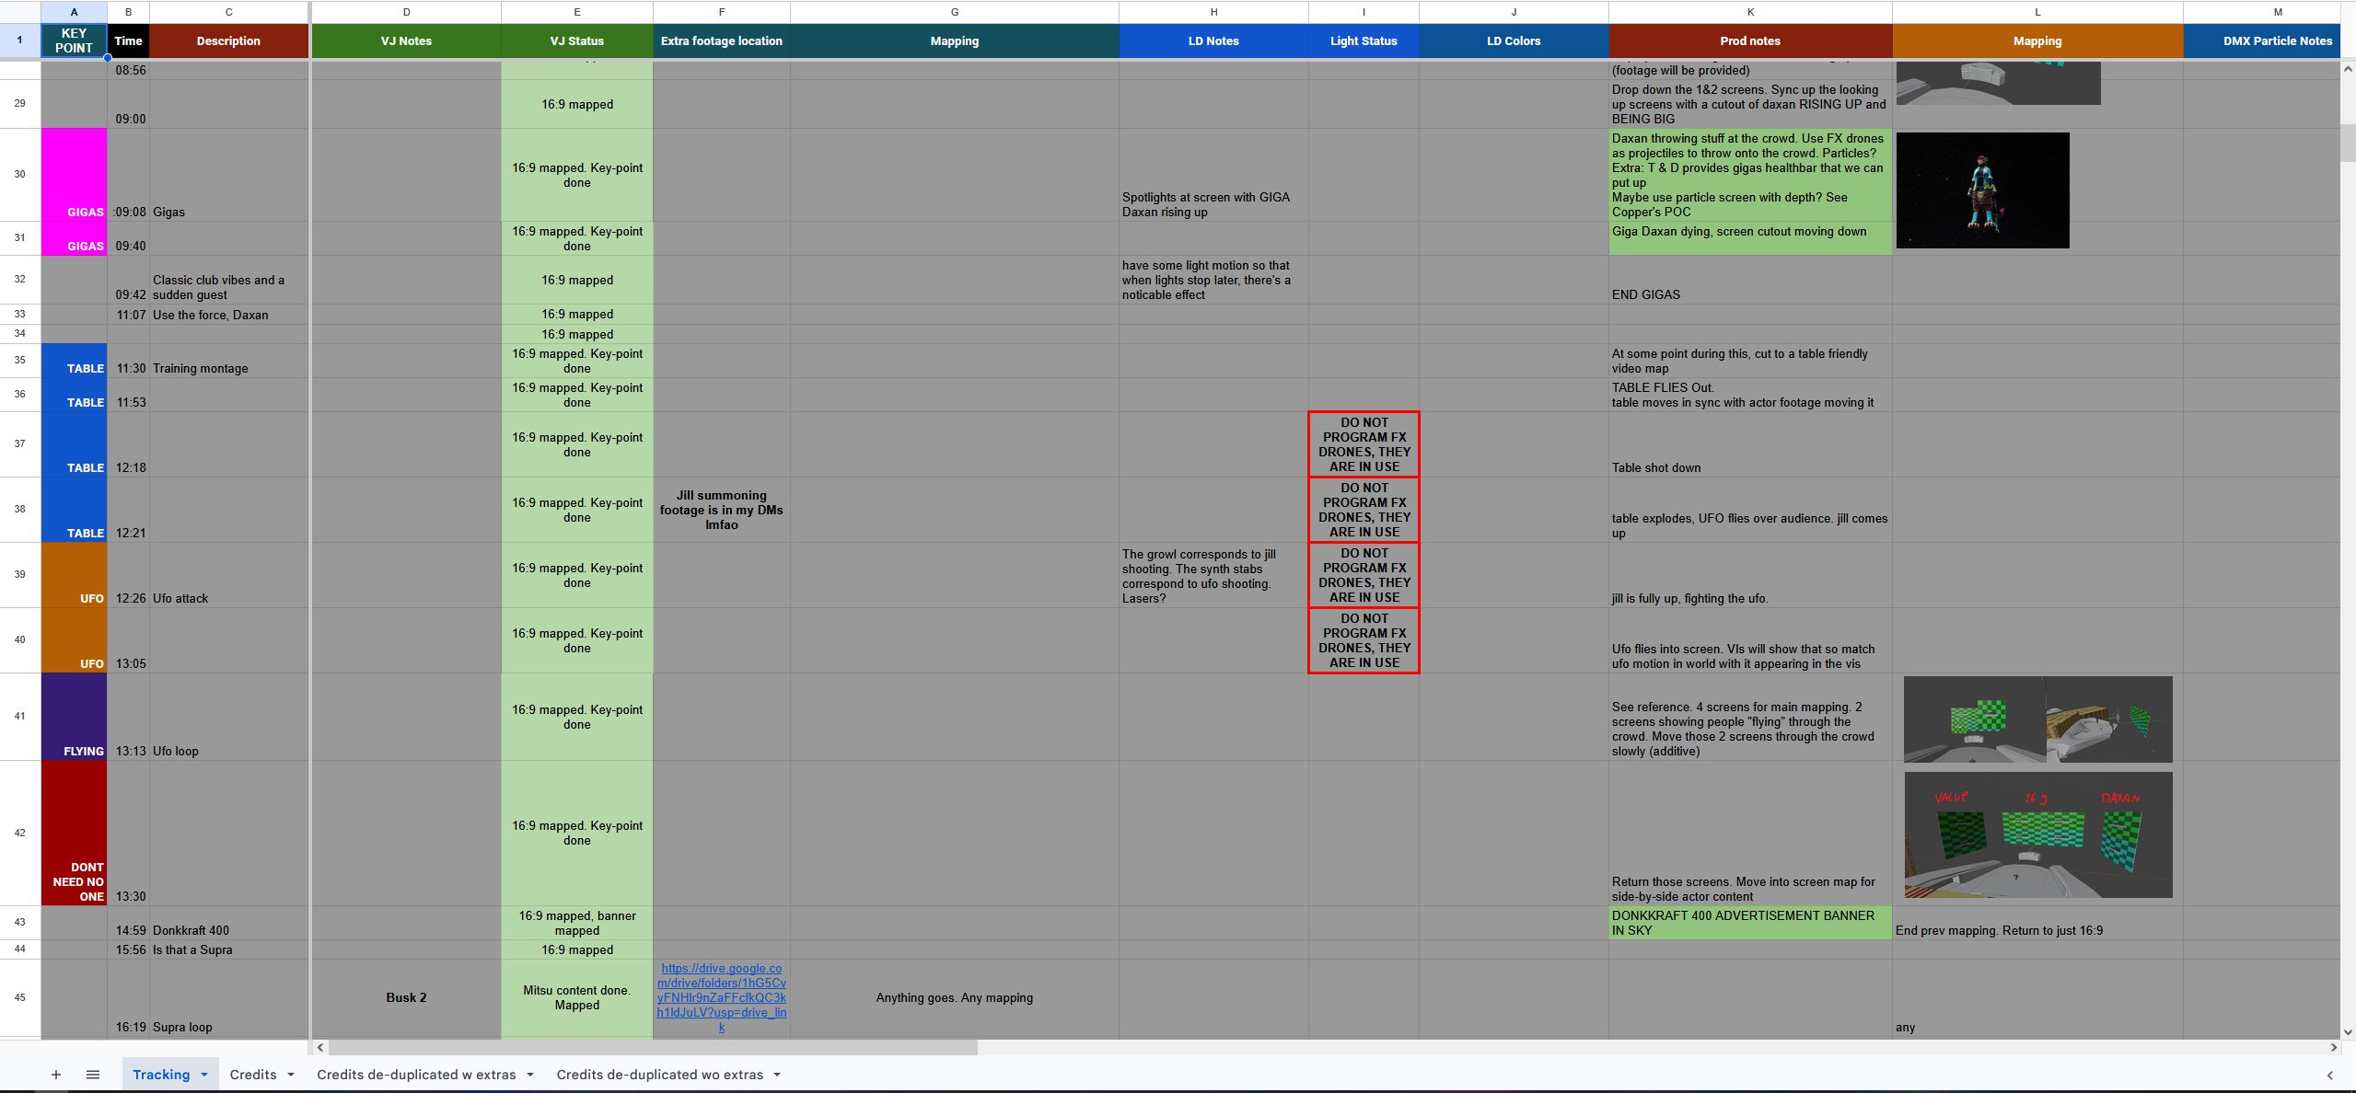Select the 'Ufo attack' description cell
Screen dimensions: 2356x1093
228,575
